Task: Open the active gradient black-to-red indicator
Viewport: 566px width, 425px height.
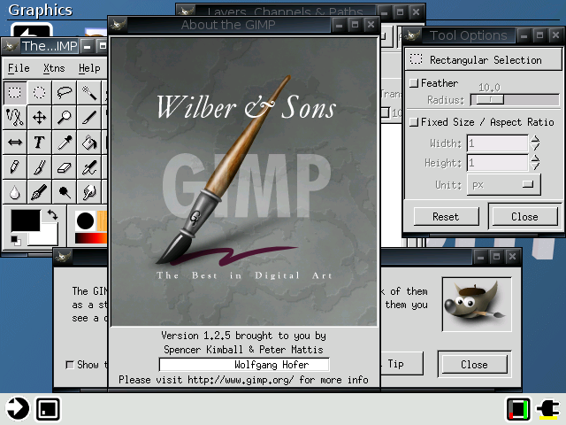Action: 90,238
